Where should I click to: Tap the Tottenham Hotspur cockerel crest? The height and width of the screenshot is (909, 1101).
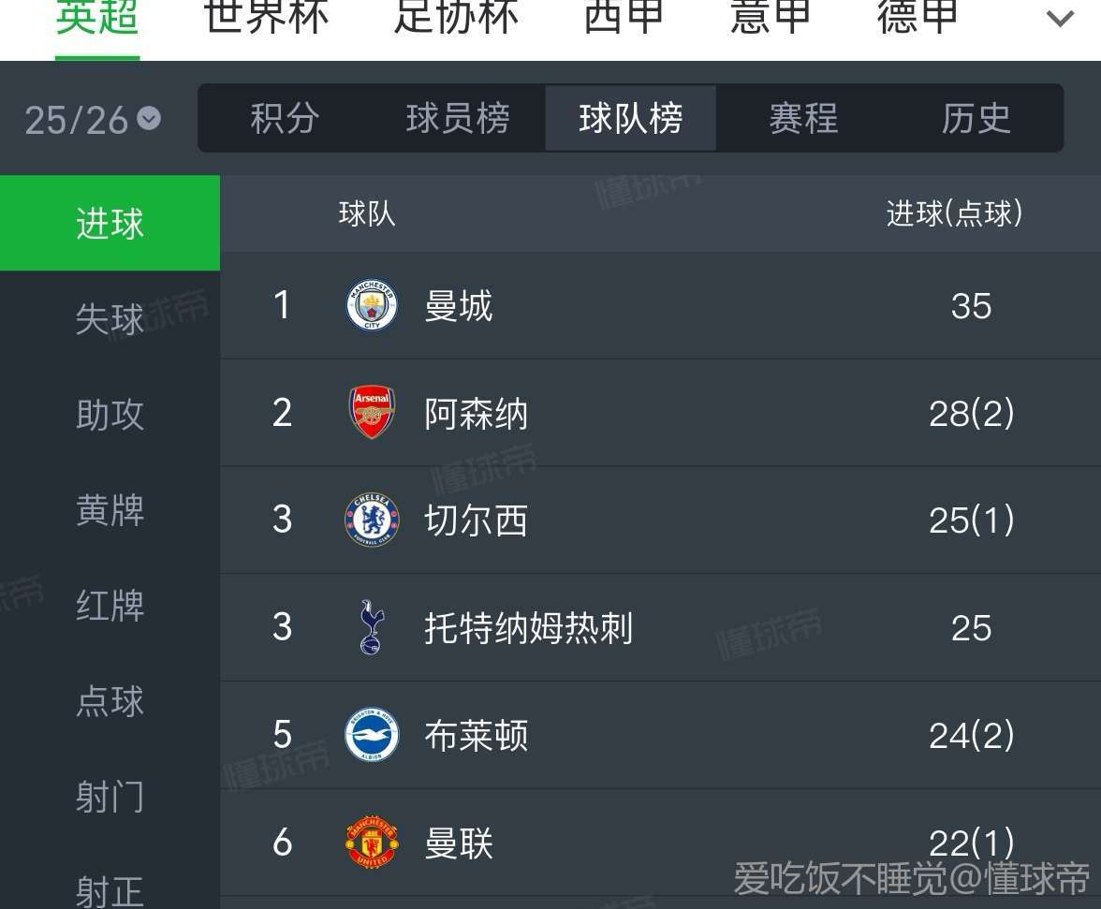(372, 627)
